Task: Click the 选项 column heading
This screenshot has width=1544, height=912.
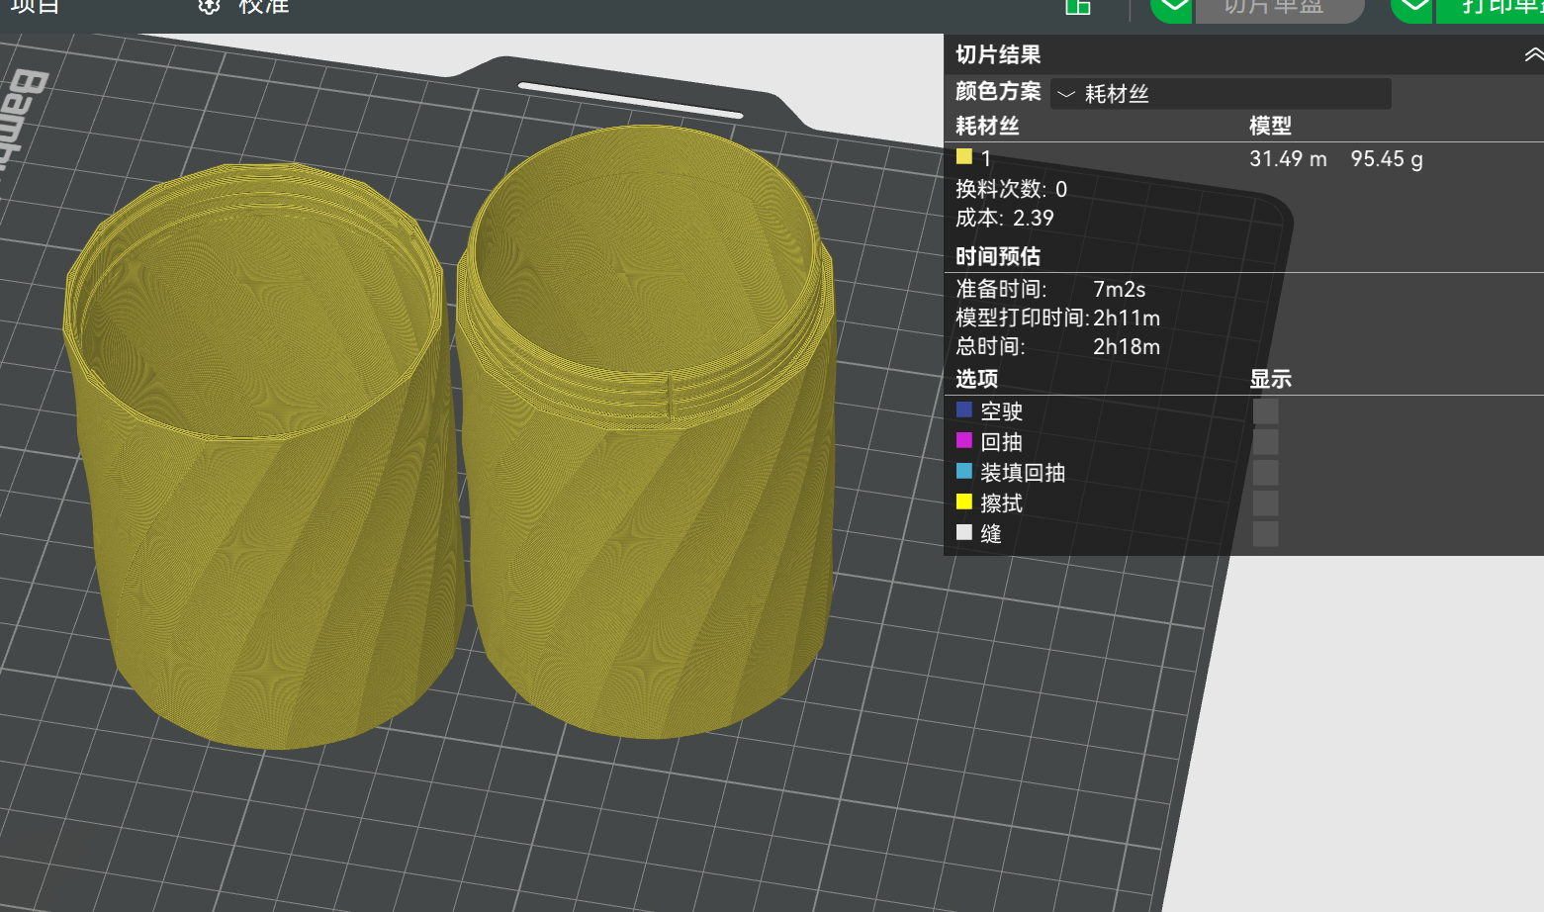Action: (976, 379)
